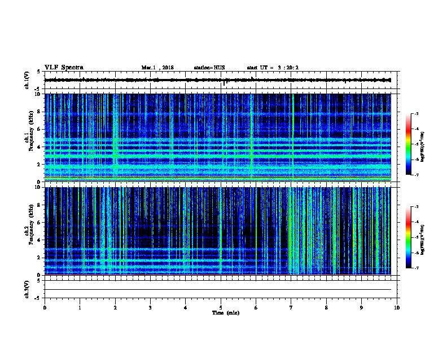This screenshot has height=345, width=447.
Task: Click time axis tick label '1'
Action: click(80, 308)
